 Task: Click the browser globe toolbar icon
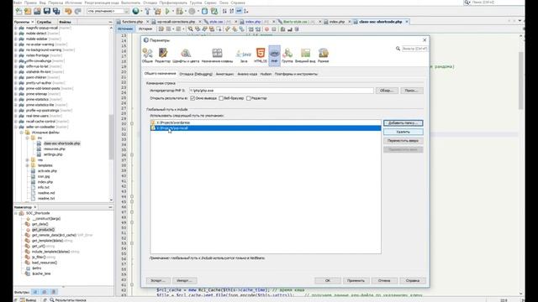pos(136,11)
